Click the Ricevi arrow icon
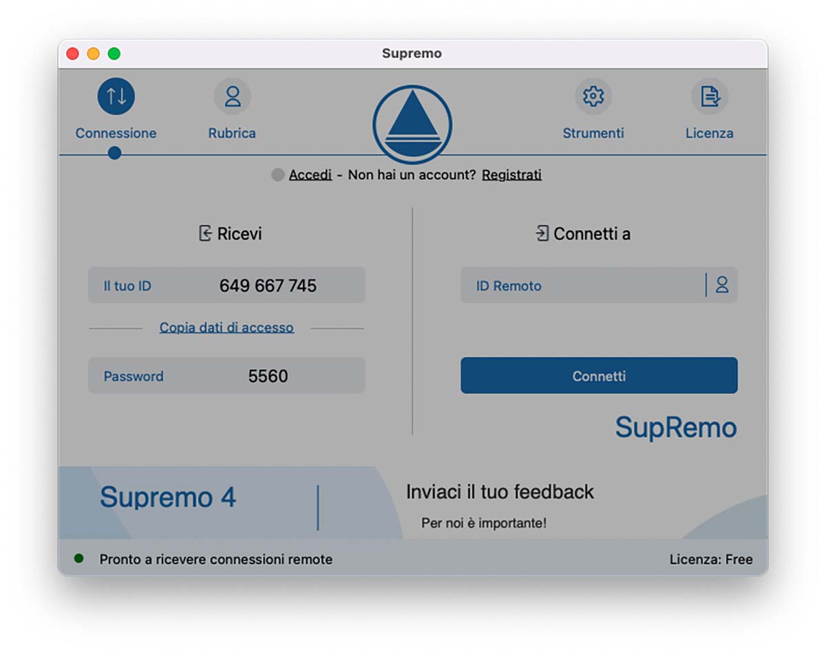Image resolution: width=826 pixels, height=653 pixels. point(205,234)
